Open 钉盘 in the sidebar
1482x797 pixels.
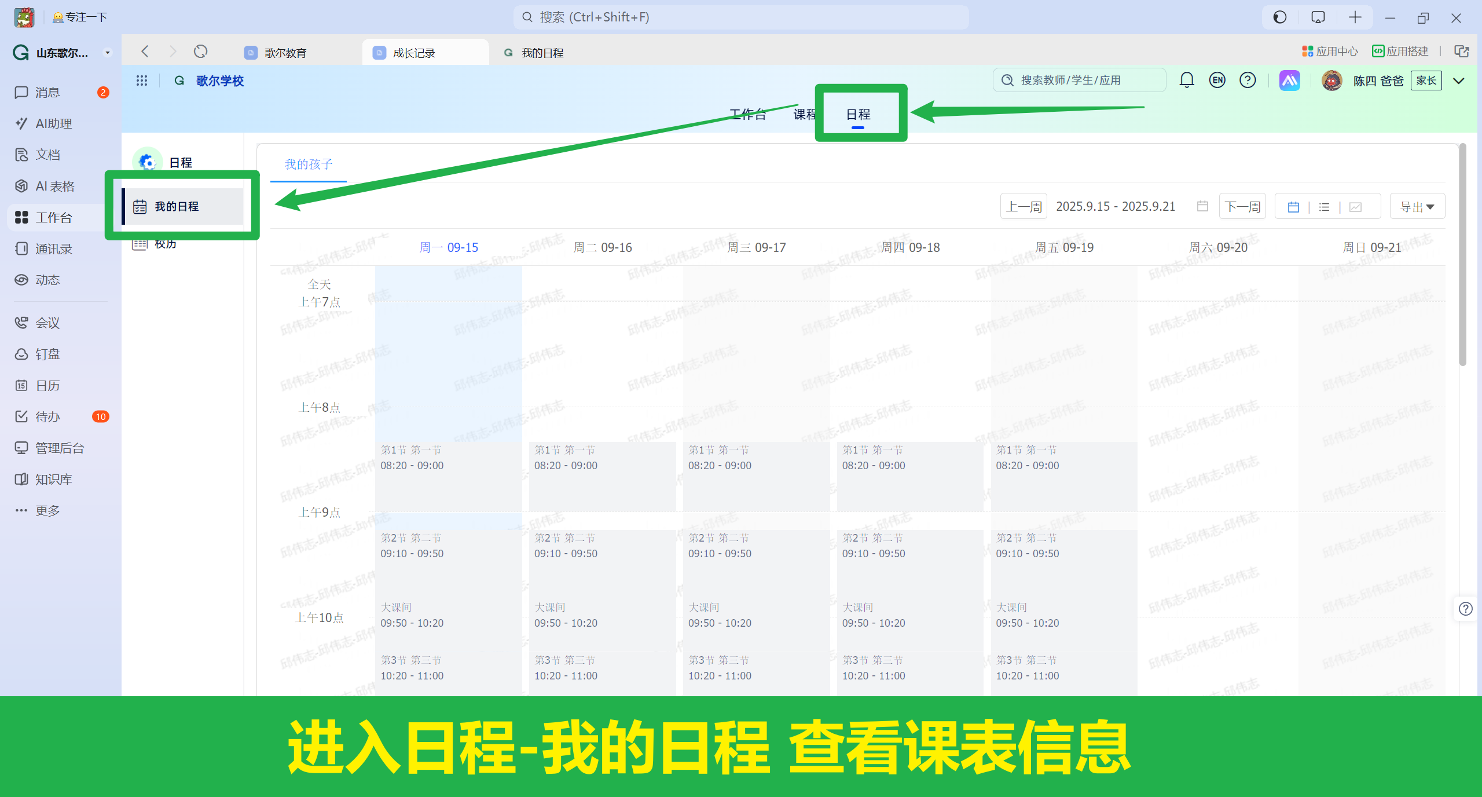click(47, 354)
